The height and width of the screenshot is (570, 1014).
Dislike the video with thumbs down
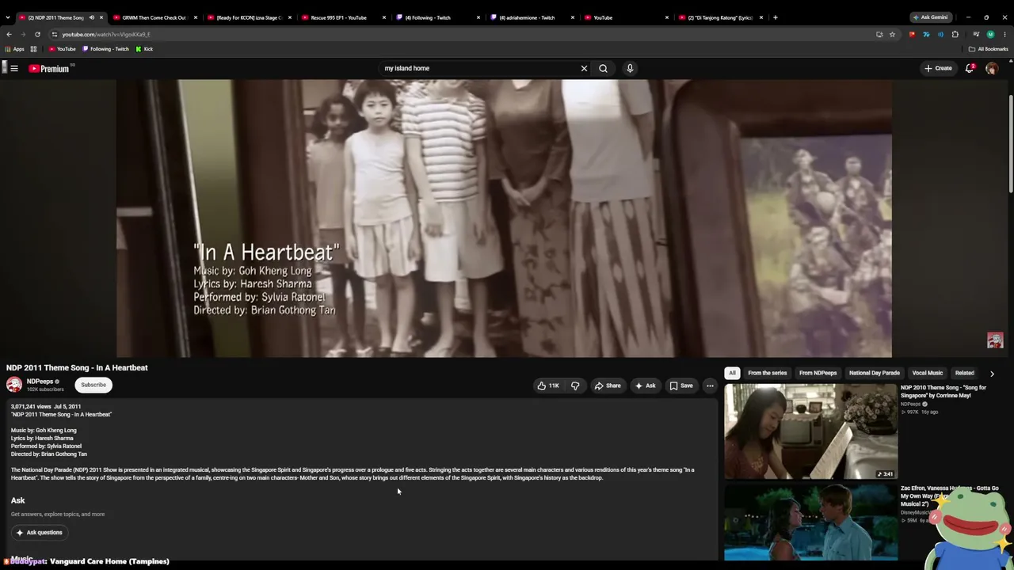coord(575,386)
